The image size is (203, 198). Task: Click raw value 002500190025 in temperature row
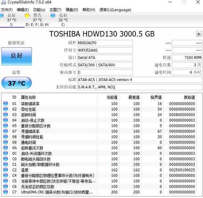(182, 170)
